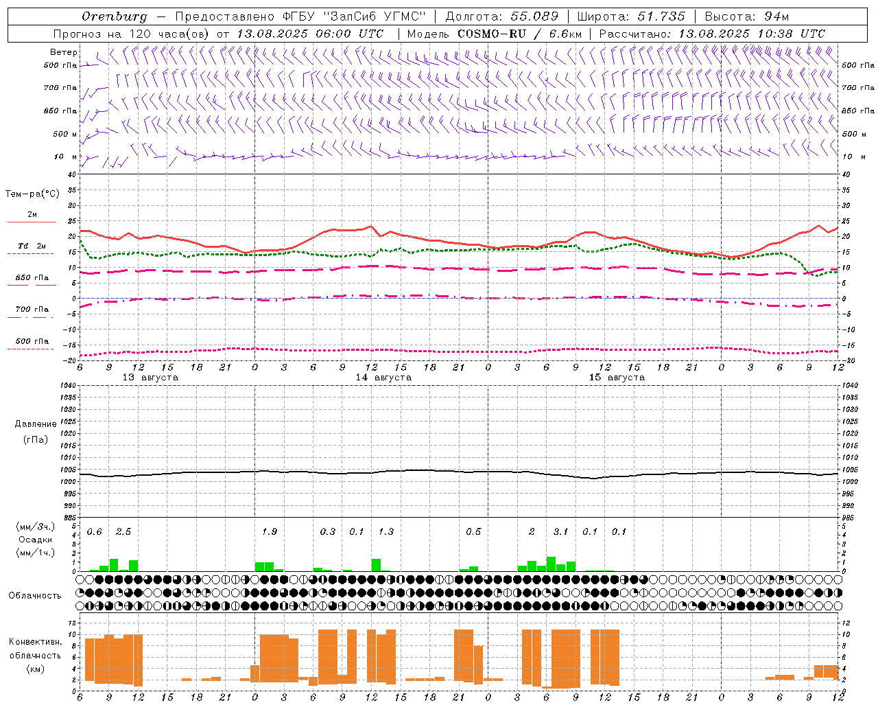The image size is (878, 703).
Task: Click the 3.1 precipitation total
Action: click(561, 532)
